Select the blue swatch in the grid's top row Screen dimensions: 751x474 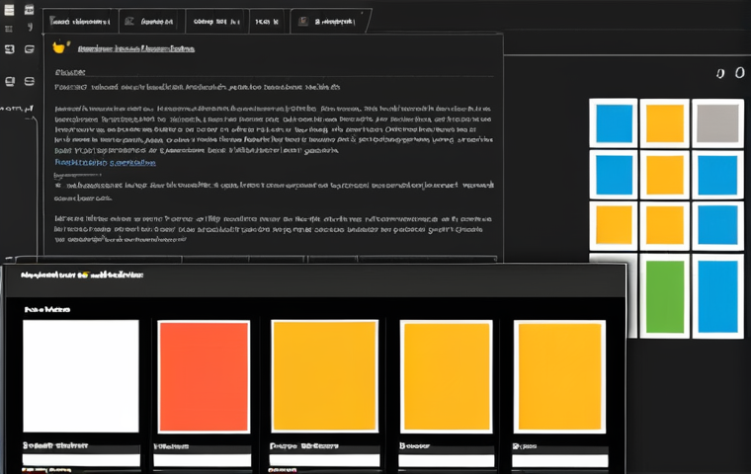(x=614, y=123)
